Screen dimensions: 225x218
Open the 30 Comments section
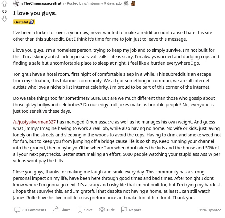pos(34,210)
